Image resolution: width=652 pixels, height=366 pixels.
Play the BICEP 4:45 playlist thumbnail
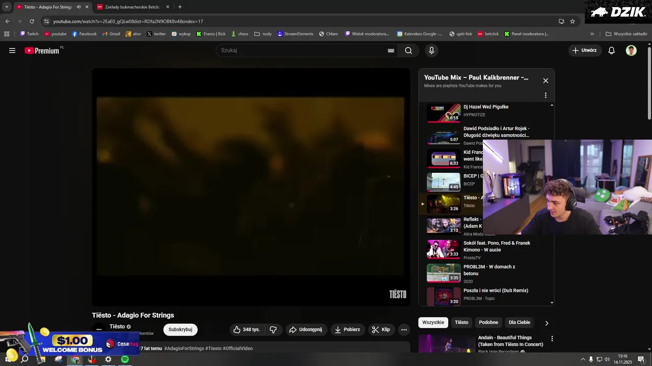coord(443,182)
